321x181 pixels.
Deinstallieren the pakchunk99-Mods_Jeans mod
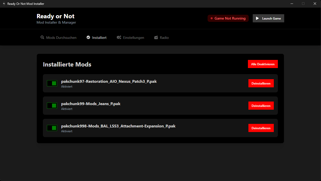click(x=261, y=106)
